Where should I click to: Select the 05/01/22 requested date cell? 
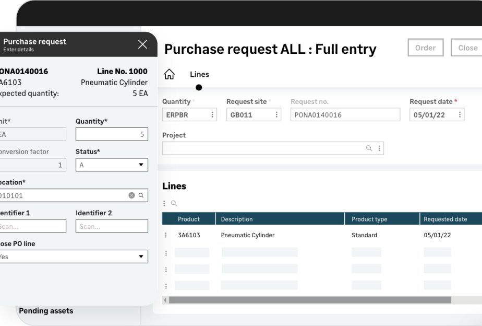(437, 235)
